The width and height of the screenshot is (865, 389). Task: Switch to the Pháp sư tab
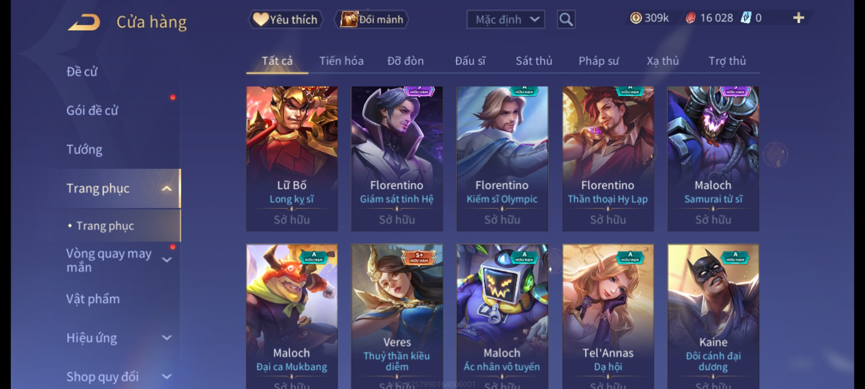pyautogui.click(x=598, y=61)
